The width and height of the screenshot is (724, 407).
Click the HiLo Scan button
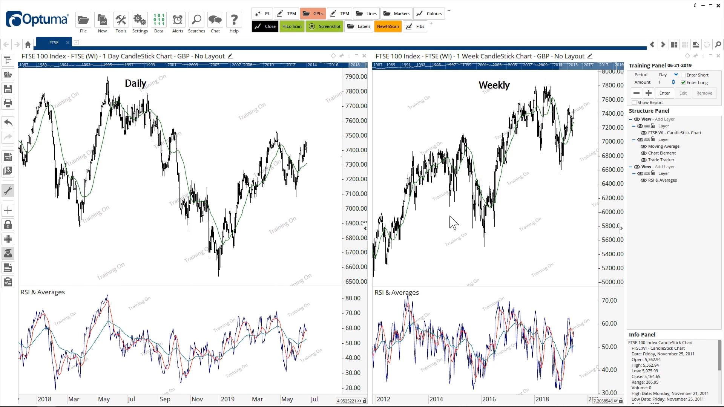pos(292,26)
